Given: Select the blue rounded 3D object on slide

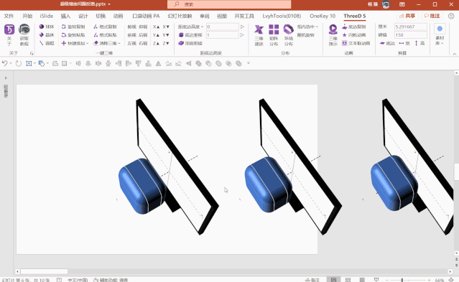Looking at the screenshot, I should coord(142,187).
